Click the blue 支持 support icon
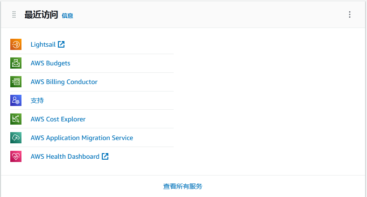 click(16, 100)
